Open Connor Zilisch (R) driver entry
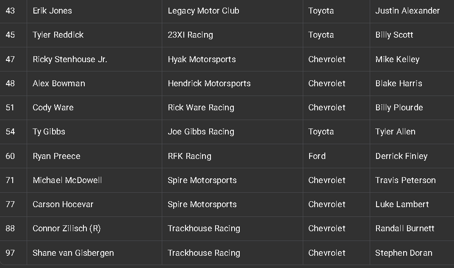This screenshot has width=454, height=268. (x=66, y=228)
